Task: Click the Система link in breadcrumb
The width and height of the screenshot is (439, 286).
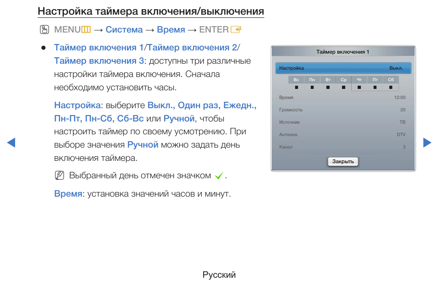Action: [x=124, y=30]
